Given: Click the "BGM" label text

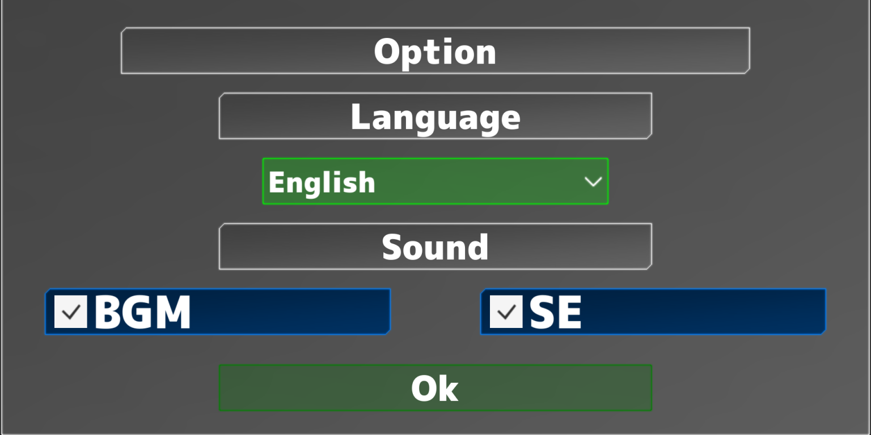Looking at the screenshot, I should (x=142, y=312).
